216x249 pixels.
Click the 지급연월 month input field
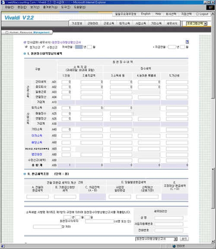(182, 47)
